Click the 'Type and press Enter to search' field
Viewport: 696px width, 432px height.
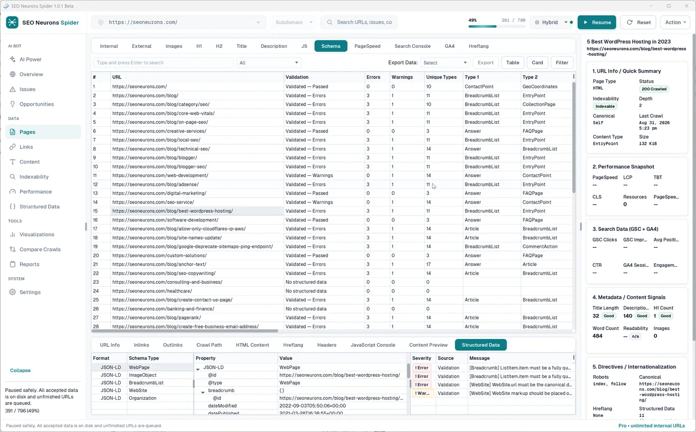(x=163, y=63)
